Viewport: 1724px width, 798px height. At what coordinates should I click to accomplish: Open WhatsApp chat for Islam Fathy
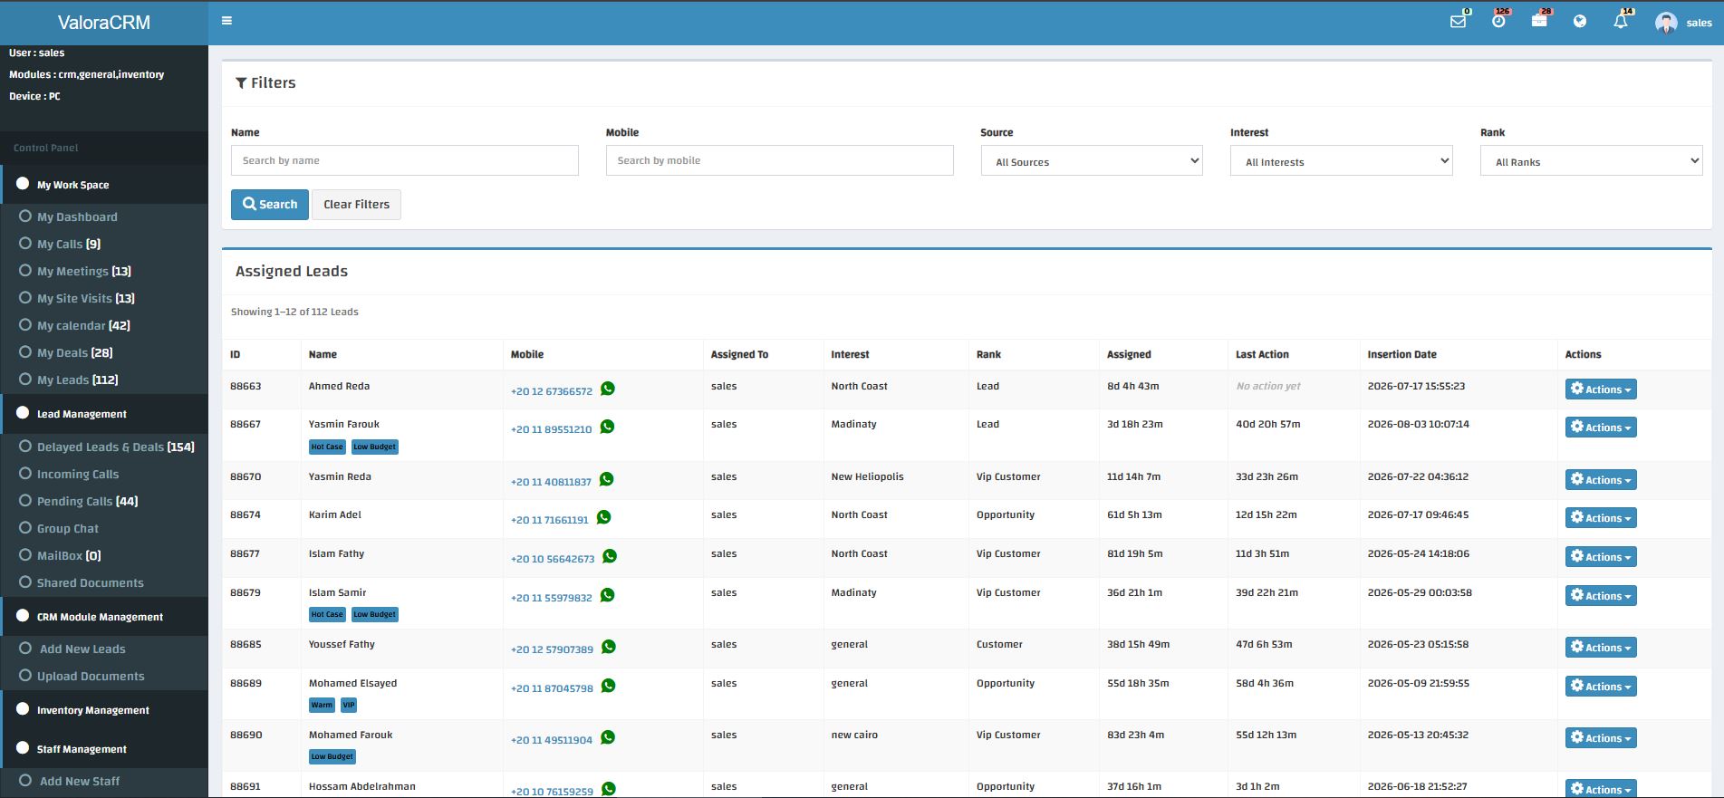[610, 556]
